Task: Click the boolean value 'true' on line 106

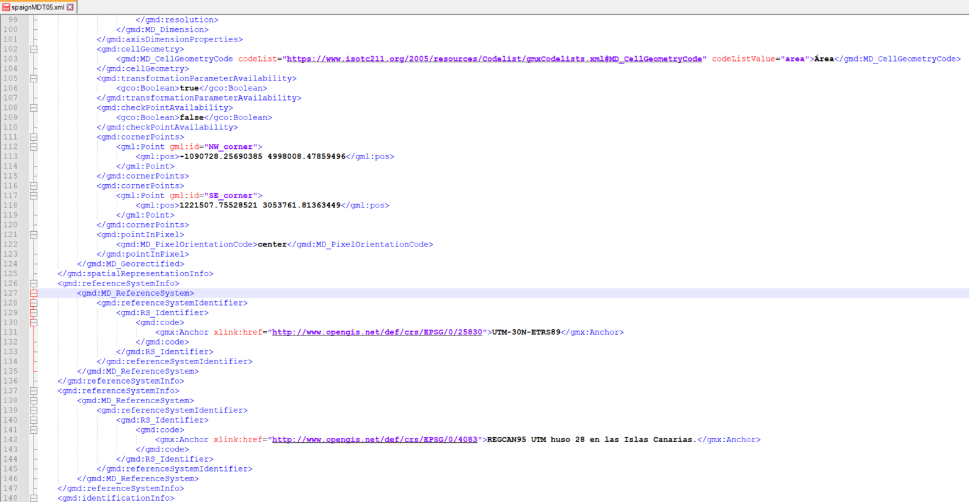Action: click(189, 88)
